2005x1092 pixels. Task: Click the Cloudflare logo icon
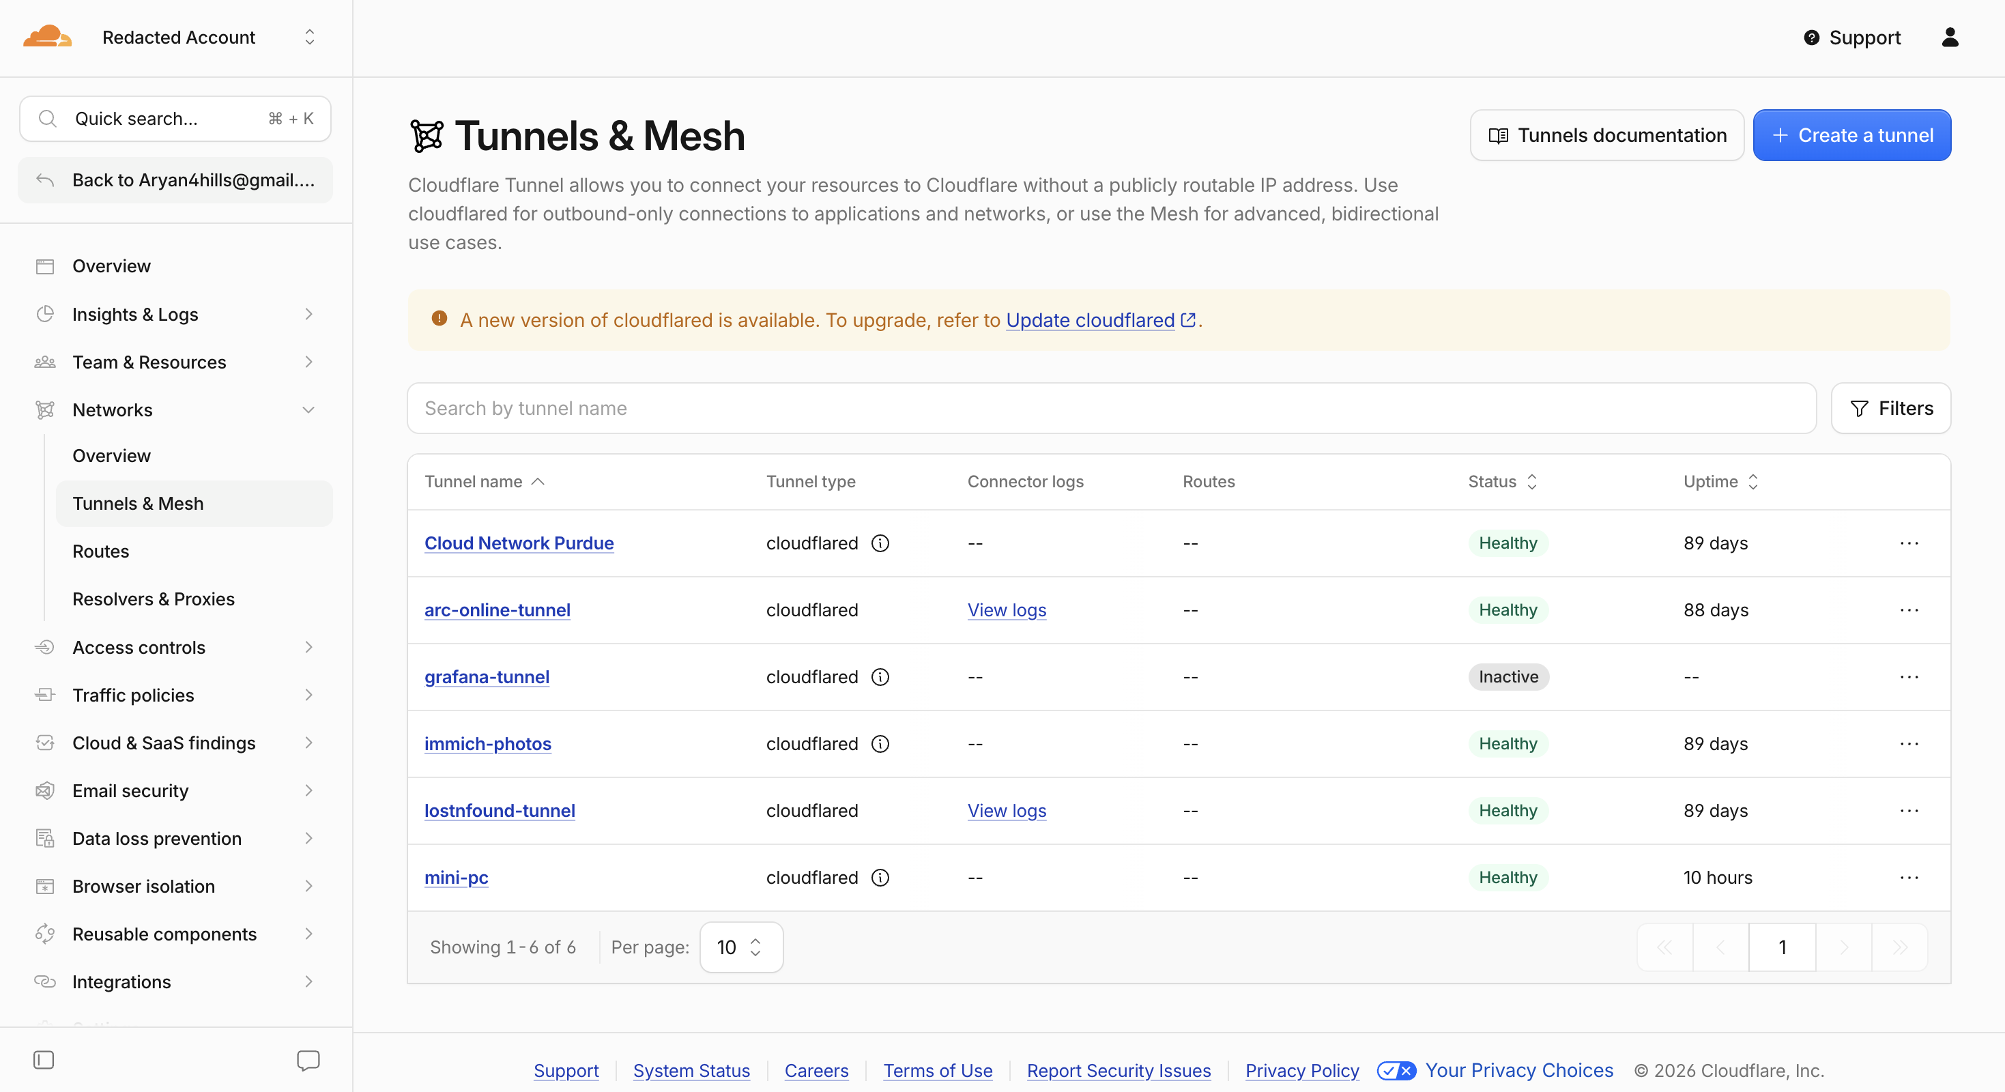click(x=48, y=37)
